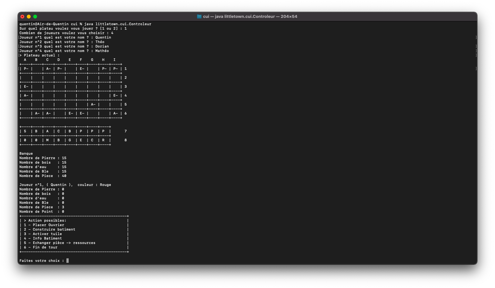This screenshot has width=495, height=288.
Task: Click menu line '5 - Echanger pièce -> ressources'
Action: pyautogui.click(x=60, y=243)
